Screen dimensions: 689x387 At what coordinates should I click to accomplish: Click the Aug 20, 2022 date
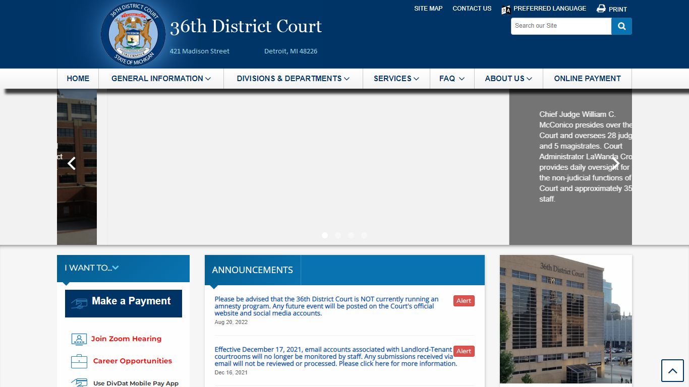click(231, 322)
